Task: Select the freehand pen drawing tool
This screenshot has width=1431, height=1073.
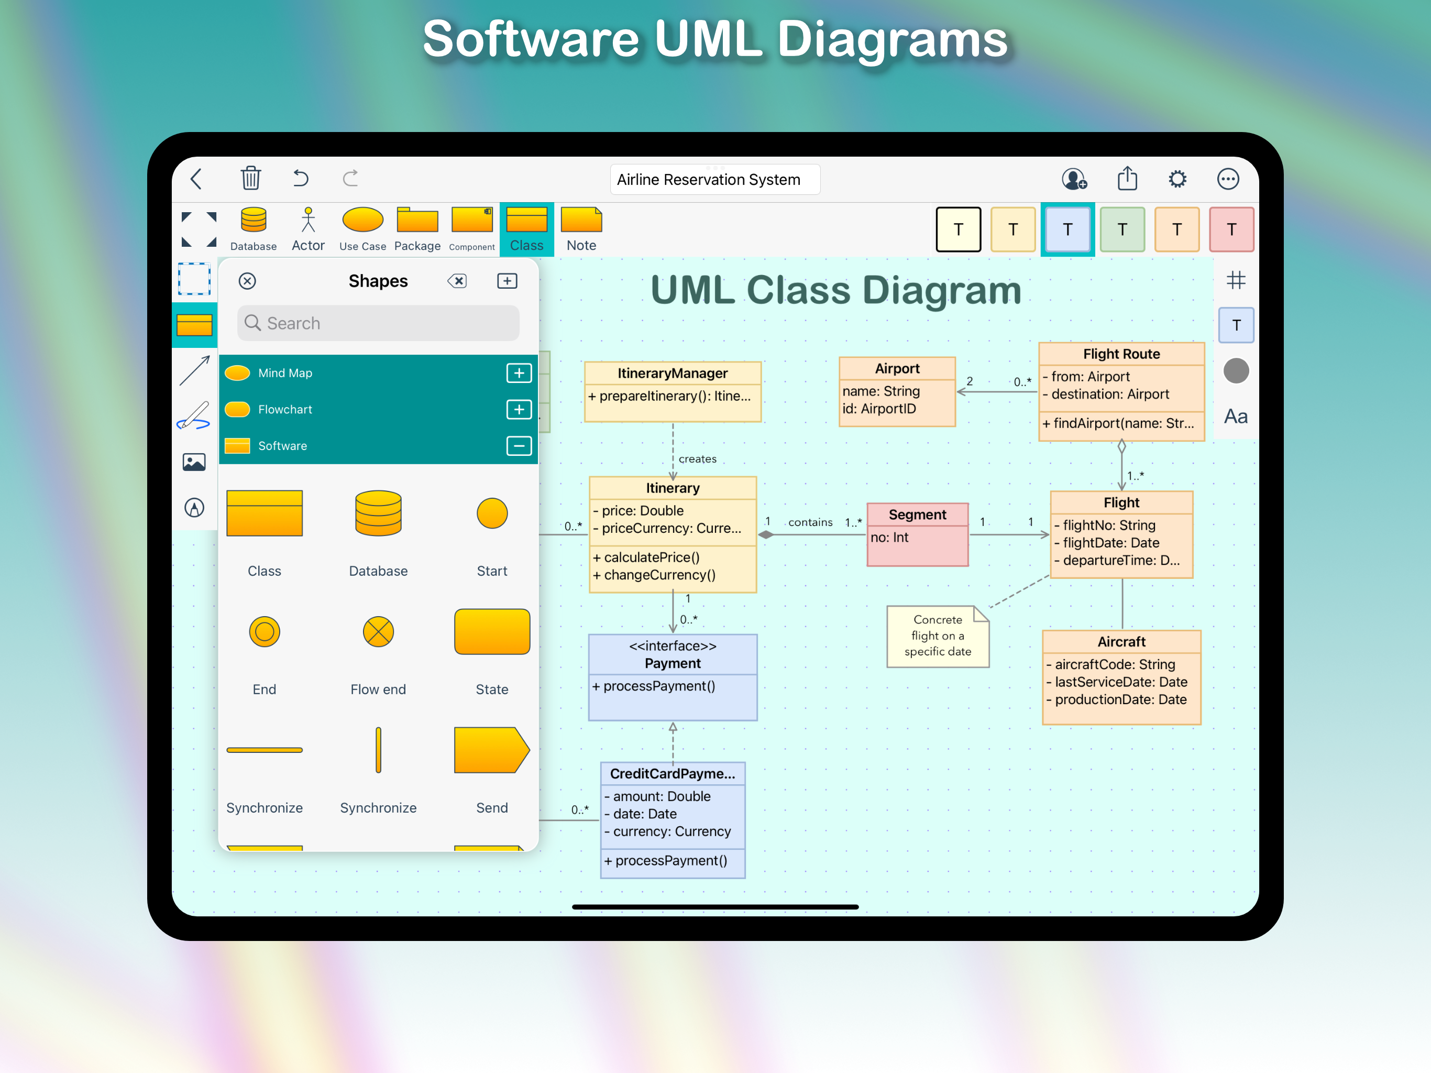Action: click(193, 415)
